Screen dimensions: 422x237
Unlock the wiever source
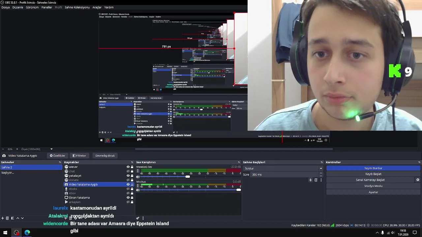click(x=132, y=167)
